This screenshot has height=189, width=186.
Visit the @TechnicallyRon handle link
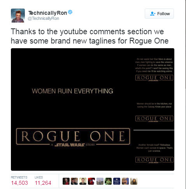point(43,18)
